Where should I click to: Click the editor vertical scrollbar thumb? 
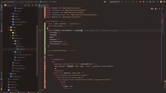click(163, 24)
